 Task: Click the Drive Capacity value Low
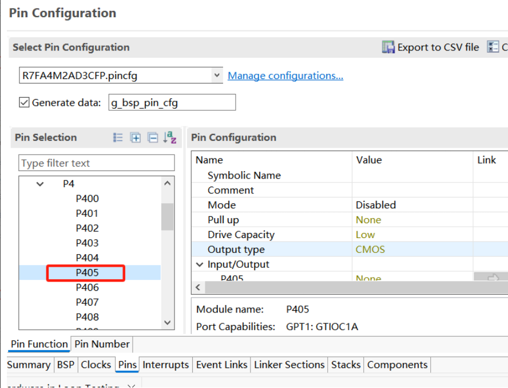tap(365, 235)
